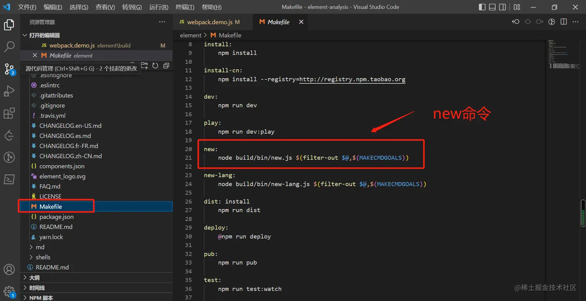Image resolution: width=586 pixels, height=301 pixels.
Task: Click the minimap code preview
Action: pyautogui.click(x=563, y=54)
